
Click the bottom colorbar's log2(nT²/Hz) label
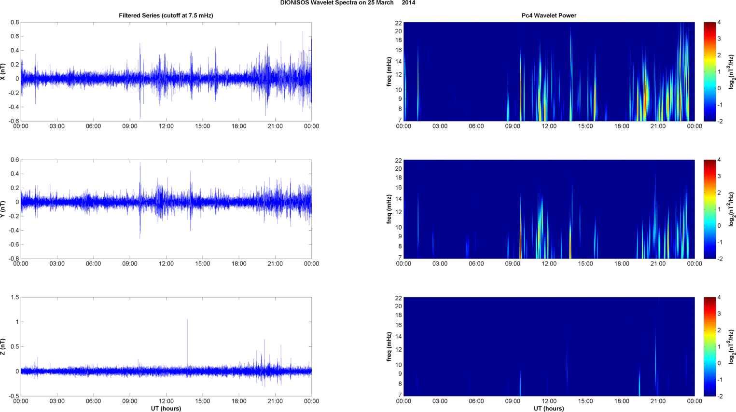(x=732, y=347)
